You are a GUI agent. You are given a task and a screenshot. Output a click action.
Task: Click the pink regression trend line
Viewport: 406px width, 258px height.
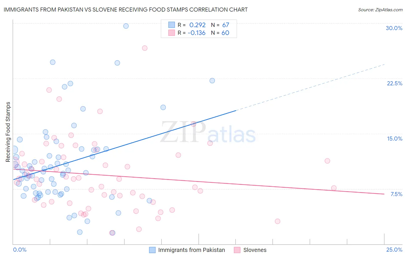click(x=199, y=181)
